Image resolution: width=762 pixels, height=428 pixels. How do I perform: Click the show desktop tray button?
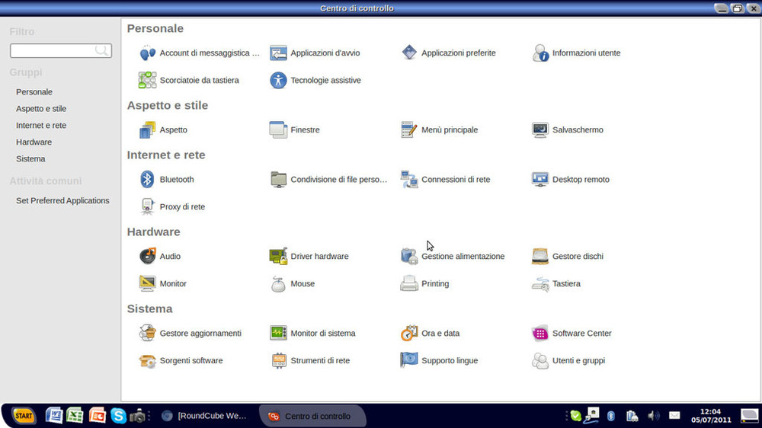coord(749,416)
